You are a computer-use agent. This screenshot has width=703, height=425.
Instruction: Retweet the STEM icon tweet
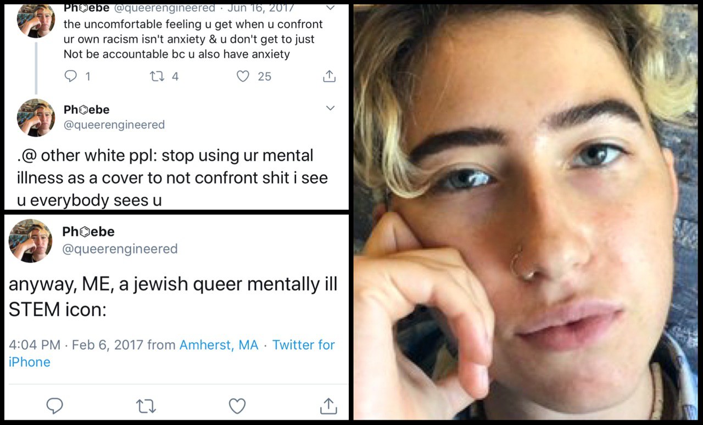point(146,406)
